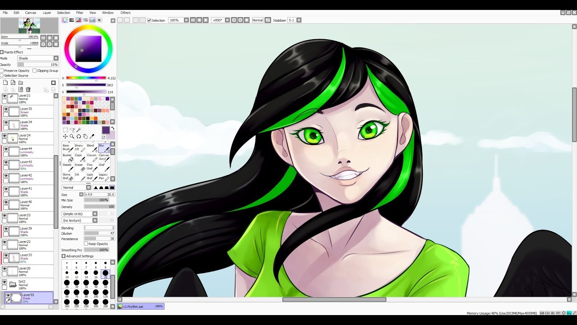Open the Others menu
The width and height of the screenshot is (577, 325).
click(x=125, y=13)
